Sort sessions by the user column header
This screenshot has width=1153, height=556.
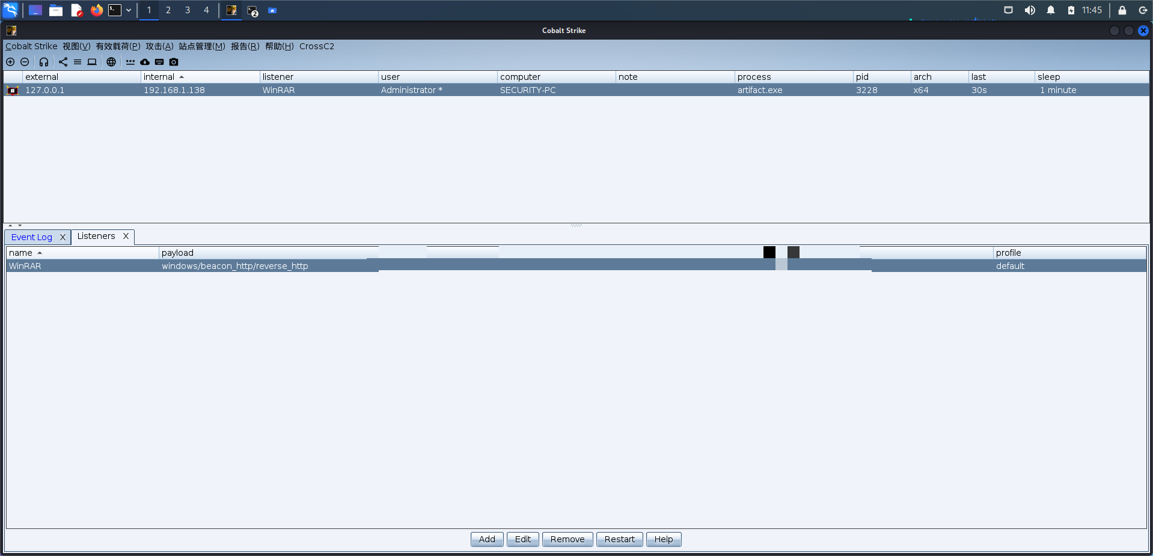tap(438, 77)
